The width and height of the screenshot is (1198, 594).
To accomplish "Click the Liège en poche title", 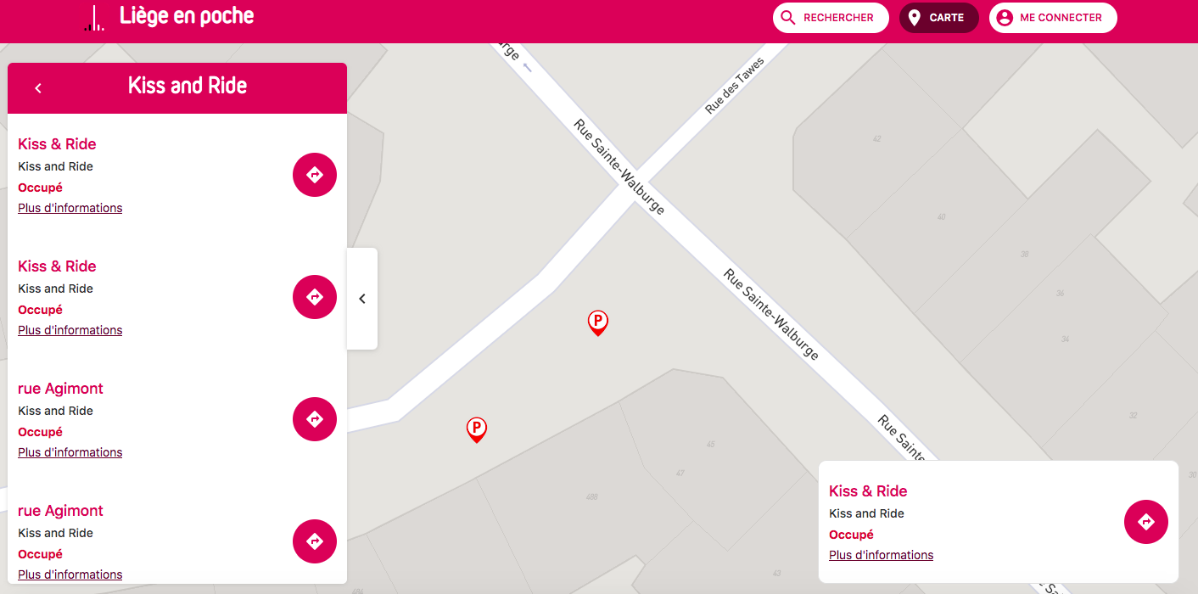I will (x=187, y=16).
